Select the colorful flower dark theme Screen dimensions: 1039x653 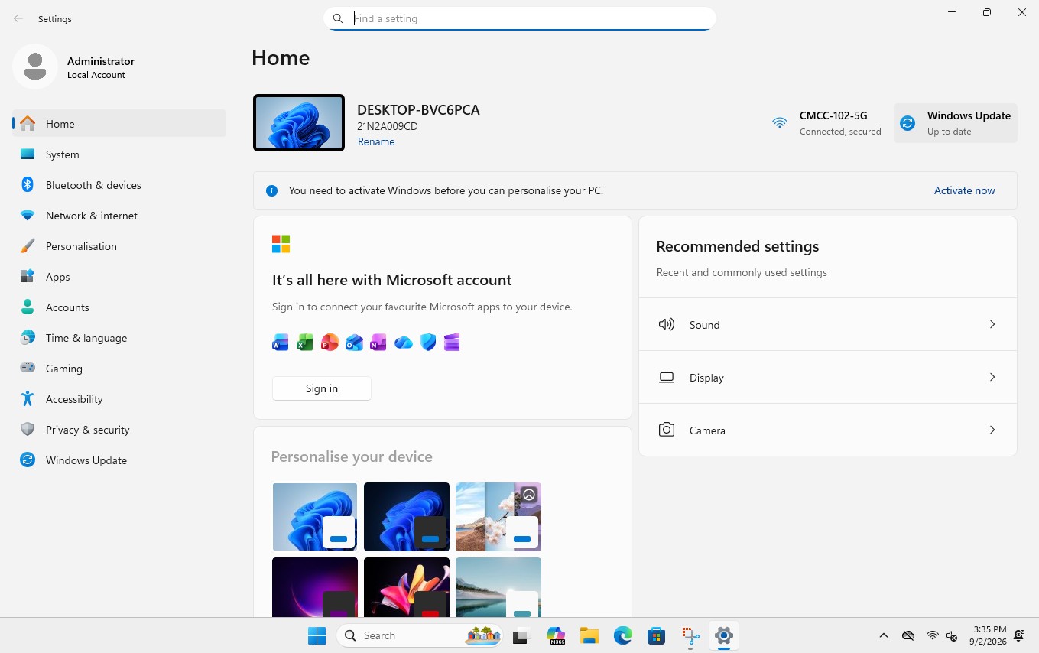tap(407, 586)
